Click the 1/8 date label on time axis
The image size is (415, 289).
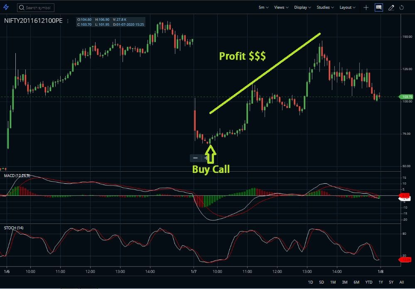click(x=381, y=272)
